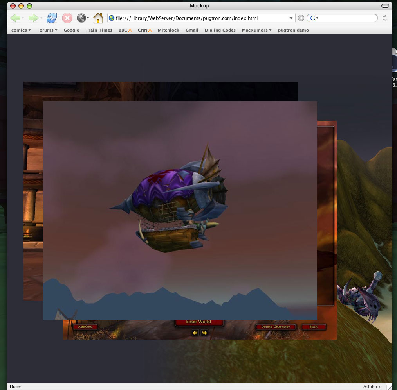Click the grey globe toolbar icon
397x390 pixels.
click(81, 18)
